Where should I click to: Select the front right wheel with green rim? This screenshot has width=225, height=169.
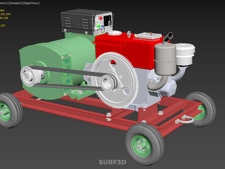tap(144, 144)
